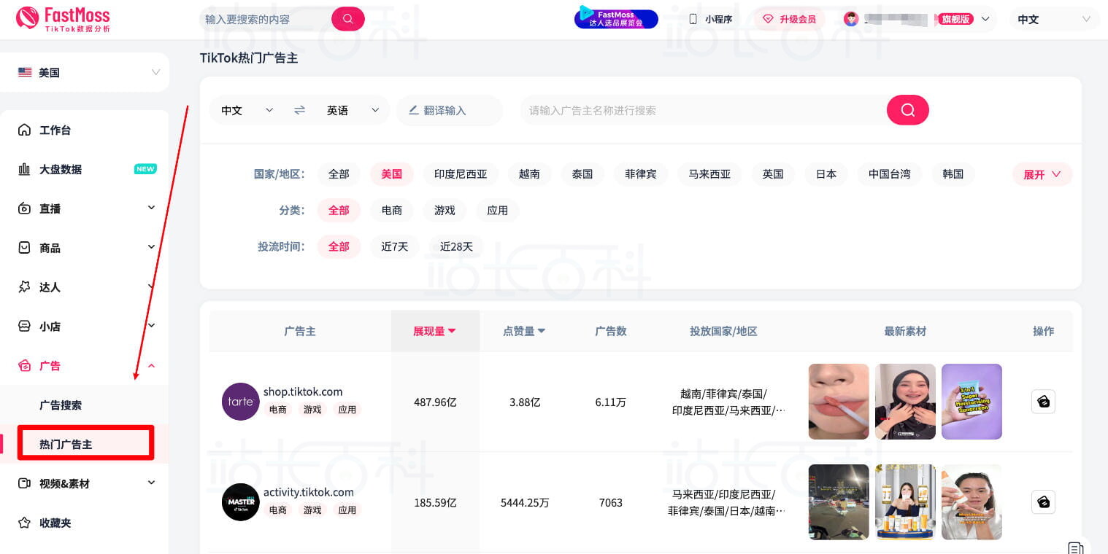Click action icon for shop.tiktok.com row
Screen dimensions: 1108x554
point(1043,402)
